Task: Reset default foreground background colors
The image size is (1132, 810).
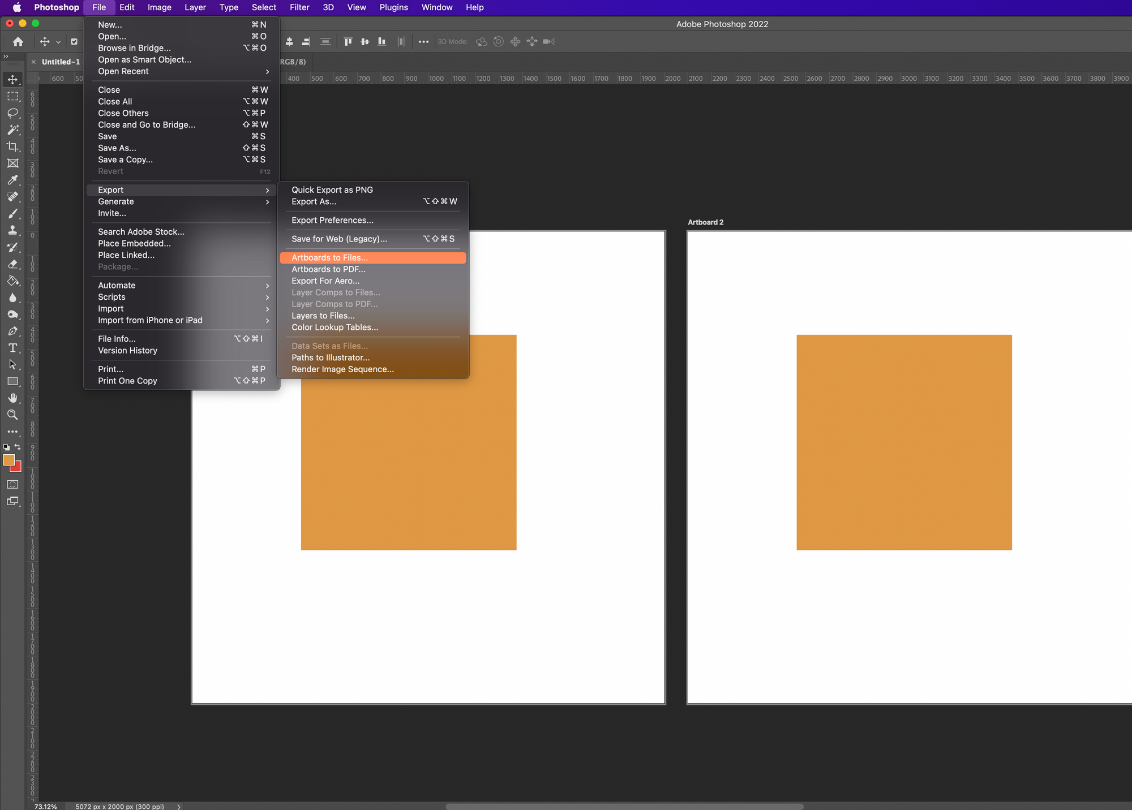Action: 6,447
